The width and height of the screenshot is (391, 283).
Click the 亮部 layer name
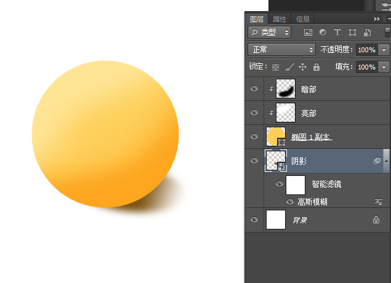308,113
